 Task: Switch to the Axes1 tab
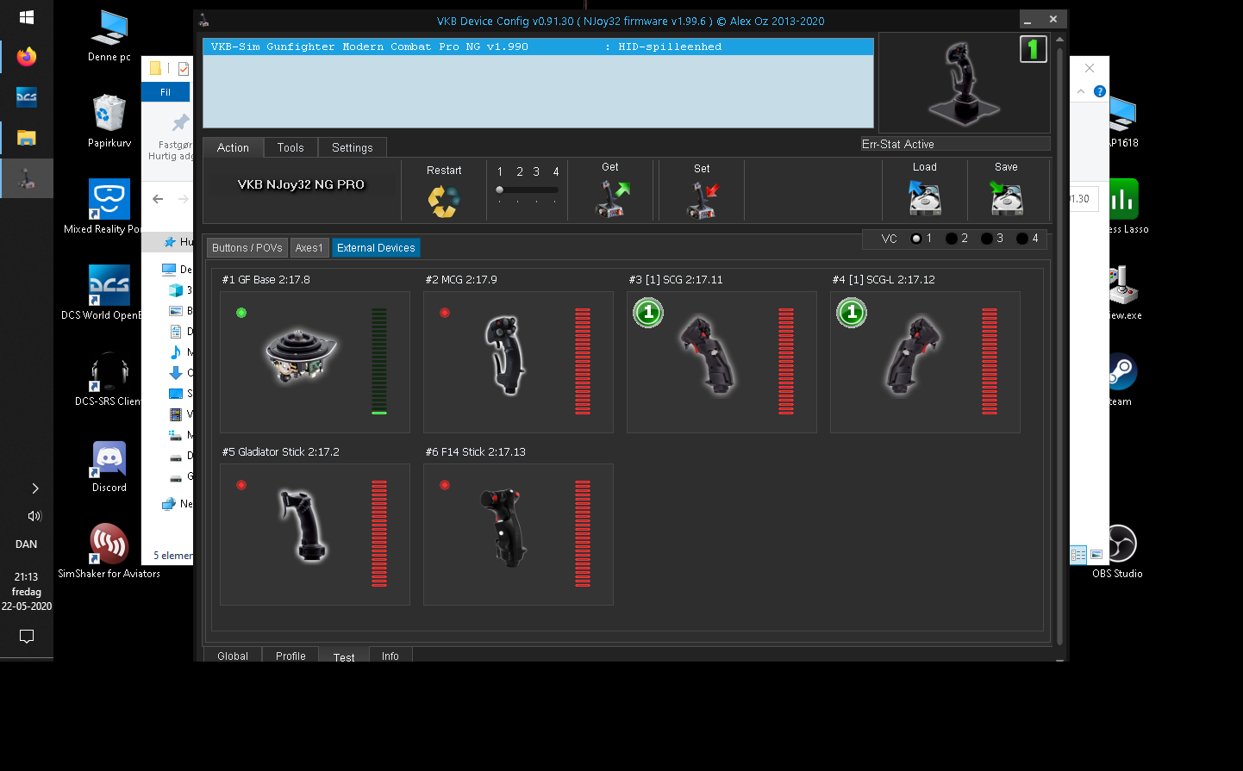point(309,248)
